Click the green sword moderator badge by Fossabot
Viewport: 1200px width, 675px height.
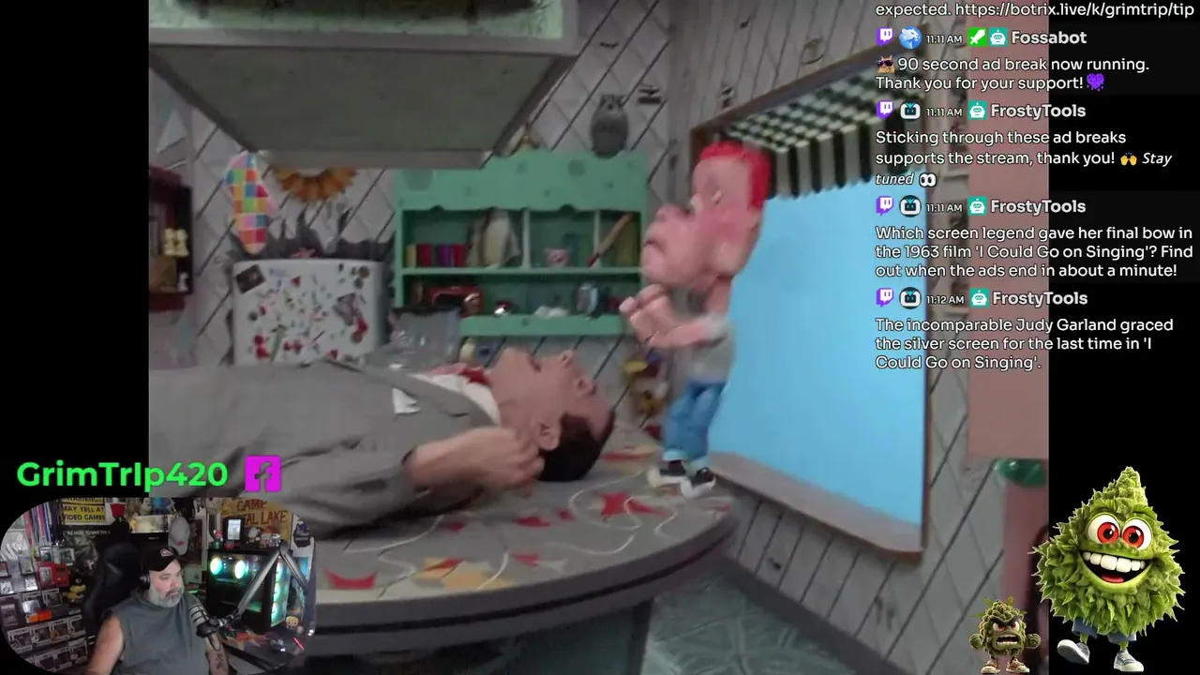pyautogui.click(x=977, y=37)
